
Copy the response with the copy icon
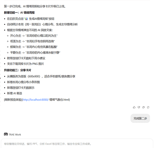click(143, 107)
